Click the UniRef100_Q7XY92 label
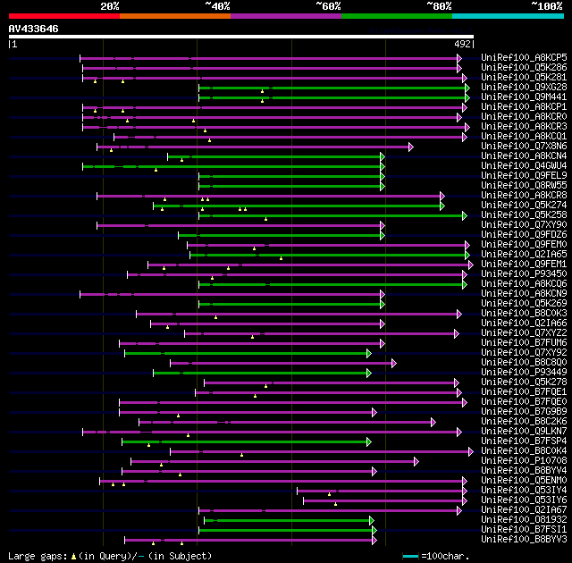Viewport: 572px width, 563px height. click(524, 353)
